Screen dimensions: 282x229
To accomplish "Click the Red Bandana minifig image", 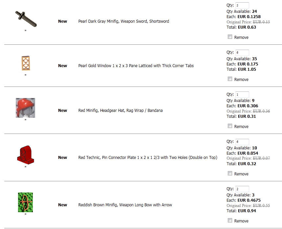I will [x=25, y=108].
